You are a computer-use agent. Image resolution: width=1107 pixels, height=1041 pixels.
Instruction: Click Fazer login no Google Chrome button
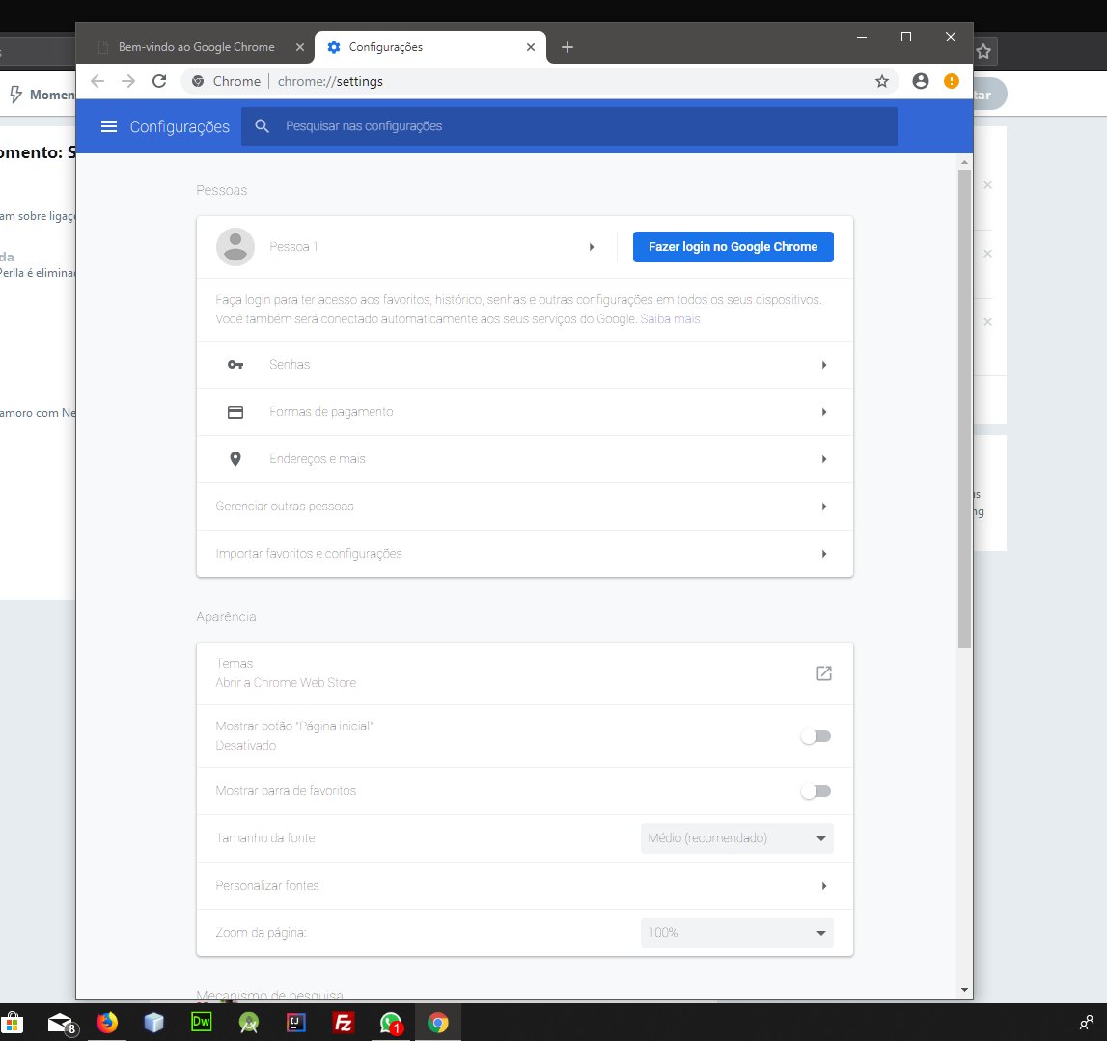click(x=733, y=247)
